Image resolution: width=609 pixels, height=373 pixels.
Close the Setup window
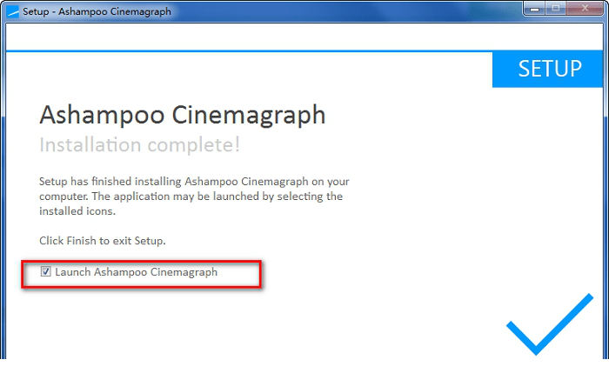(585, 9)
